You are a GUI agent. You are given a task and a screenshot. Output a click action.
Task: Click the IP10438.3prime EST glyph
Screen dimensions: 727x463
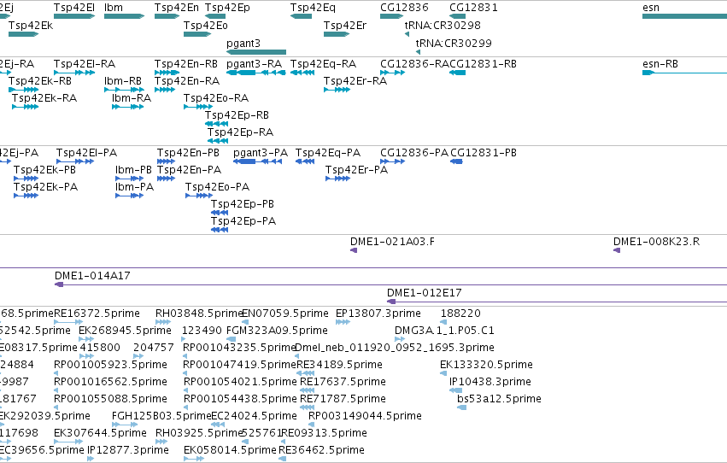(456, 390)
